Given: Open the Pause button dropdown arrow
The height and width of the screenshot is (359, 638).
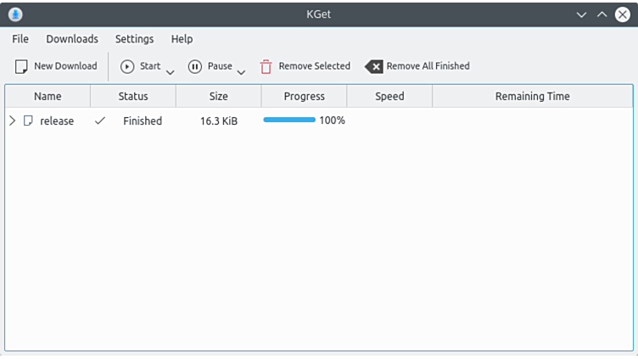Looking at the screenshot, I should point(241,71).
